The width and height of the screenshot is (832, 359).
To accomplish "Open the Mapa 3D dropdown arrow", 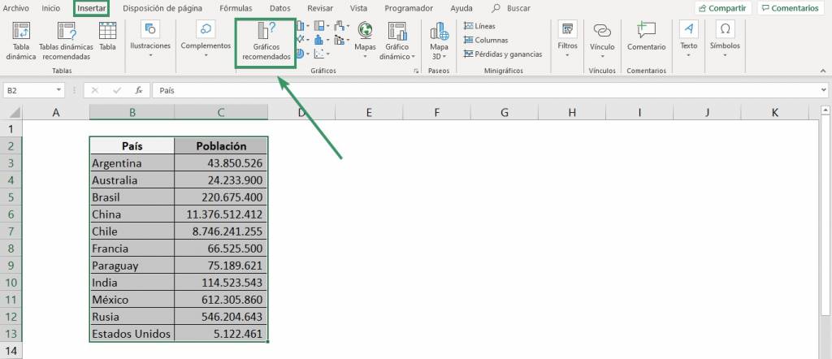I will pos(444,57).
